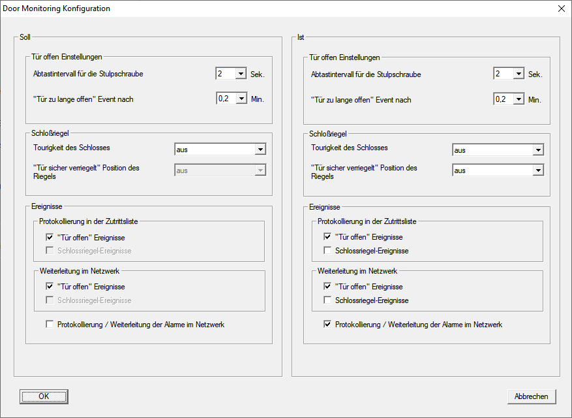Enable Soll Protokollierung / Weiterleitung der Alarme
Image resolution: width=572 pixels, height=418 pixels.
50,325
